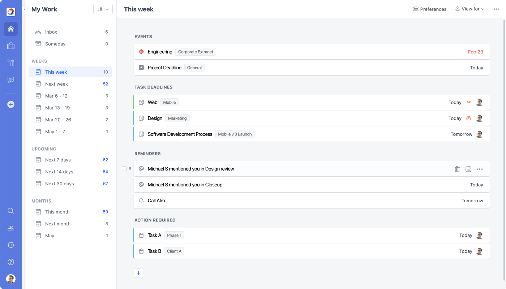Viewport: 506px width, 289px height.
Task: Click assignee avatar on Task B
Action: (480, 251)
